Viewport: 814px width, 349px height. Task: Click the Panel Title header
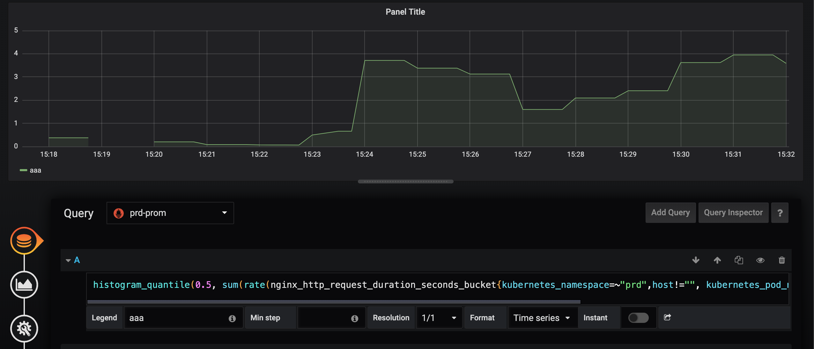tap(405, 12)
